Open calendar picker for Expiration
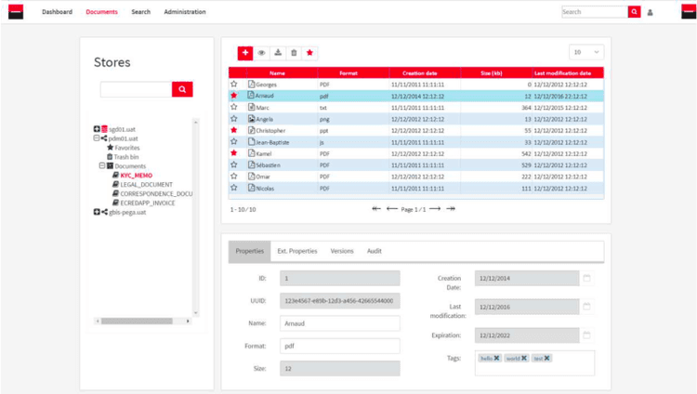The width and height of the screenshot is (697, 394). pos(586,335)
